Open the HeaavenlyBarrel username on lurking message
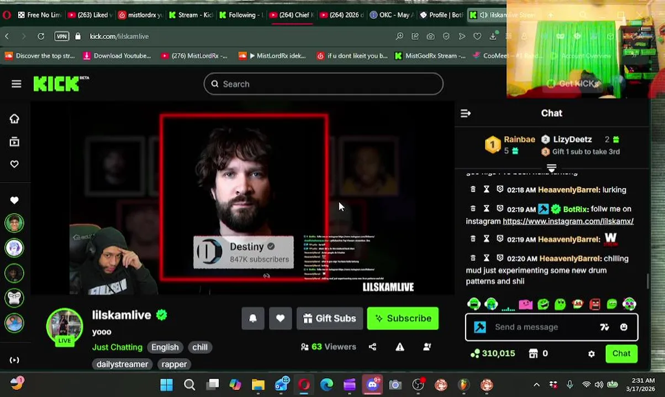This screenshot has width=665, height=397. pyautogui.click(x=568, y=190)
